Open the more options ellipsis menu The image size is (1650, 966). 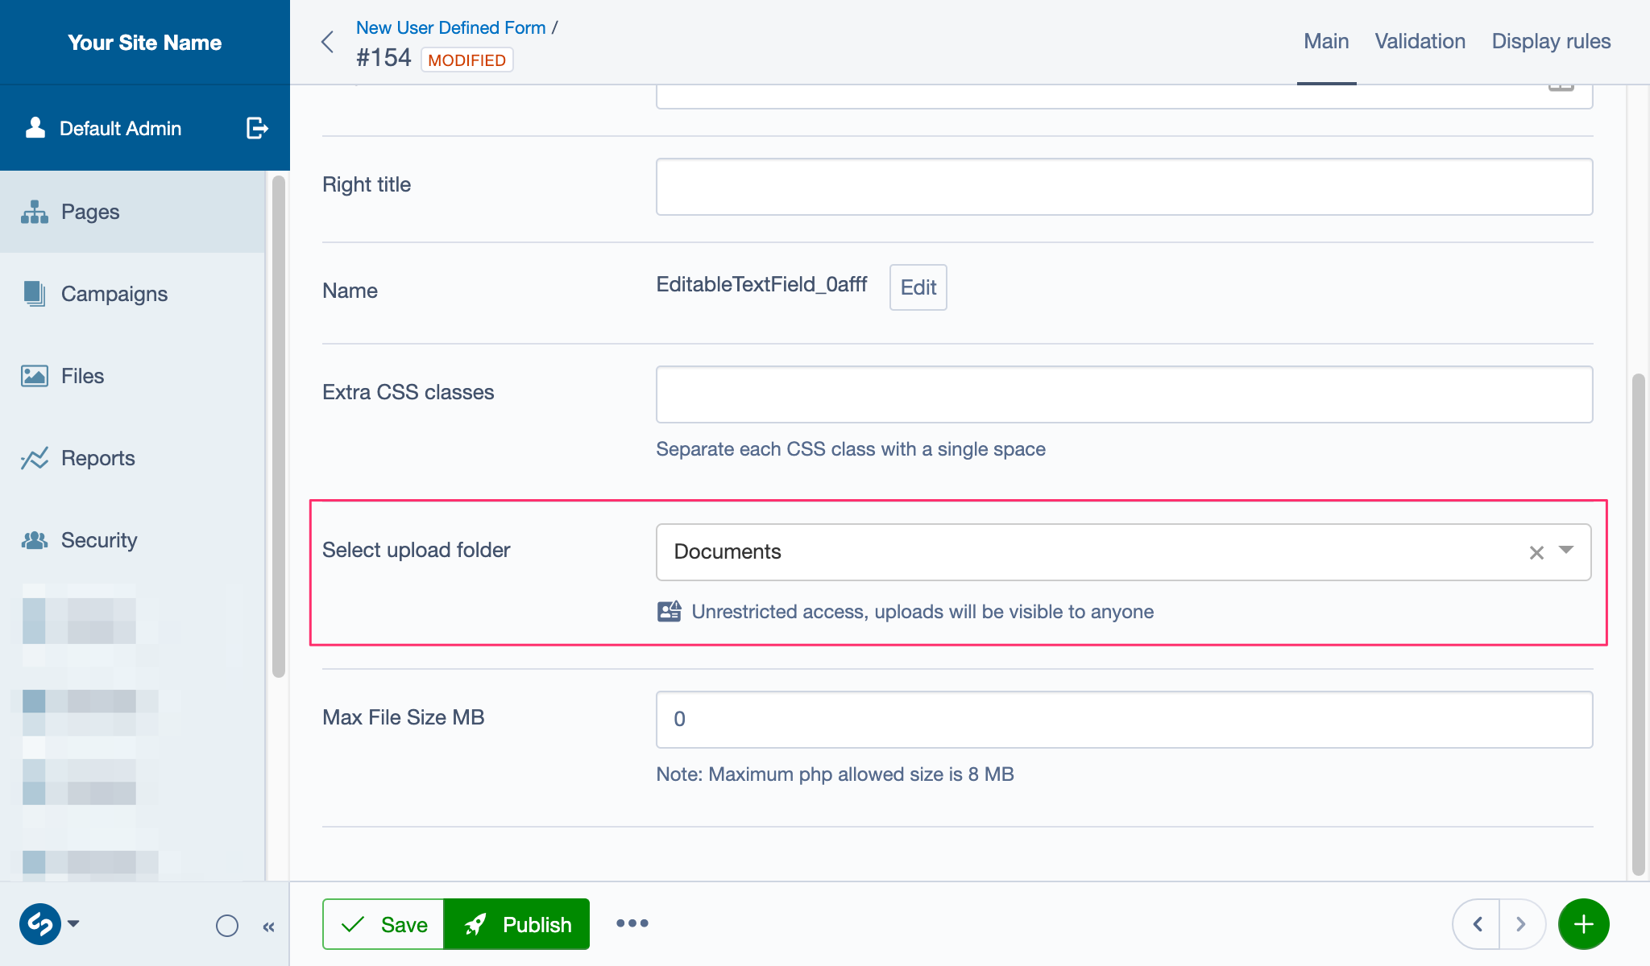(632, 923)
